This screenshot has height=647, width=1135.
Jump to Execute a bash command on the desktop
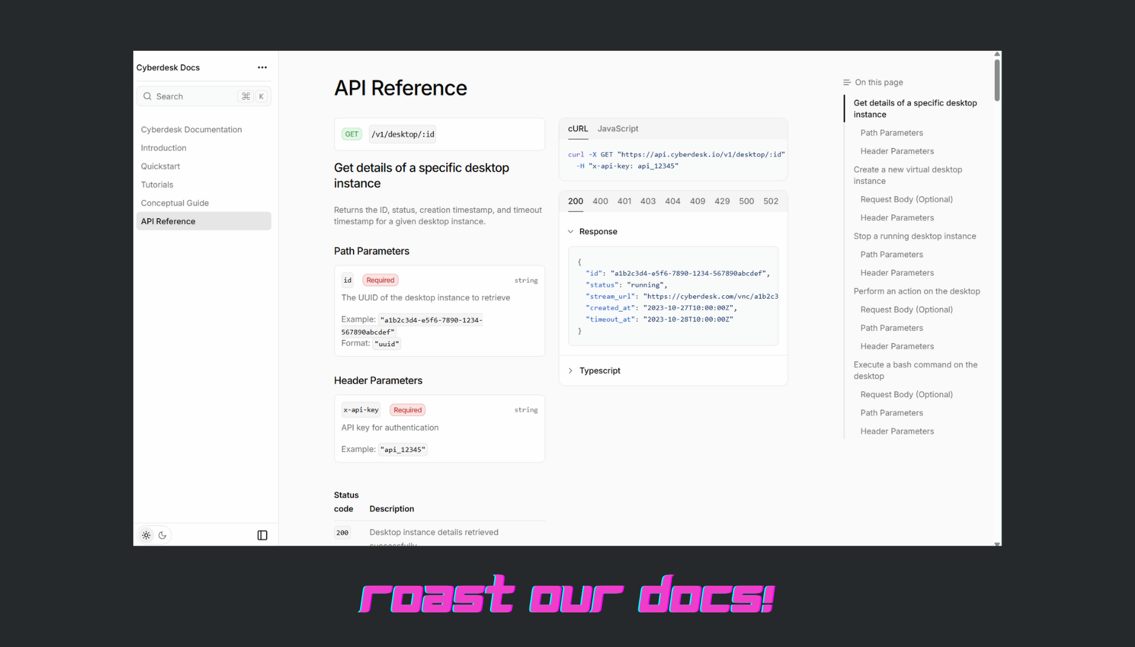pos(915,370)
